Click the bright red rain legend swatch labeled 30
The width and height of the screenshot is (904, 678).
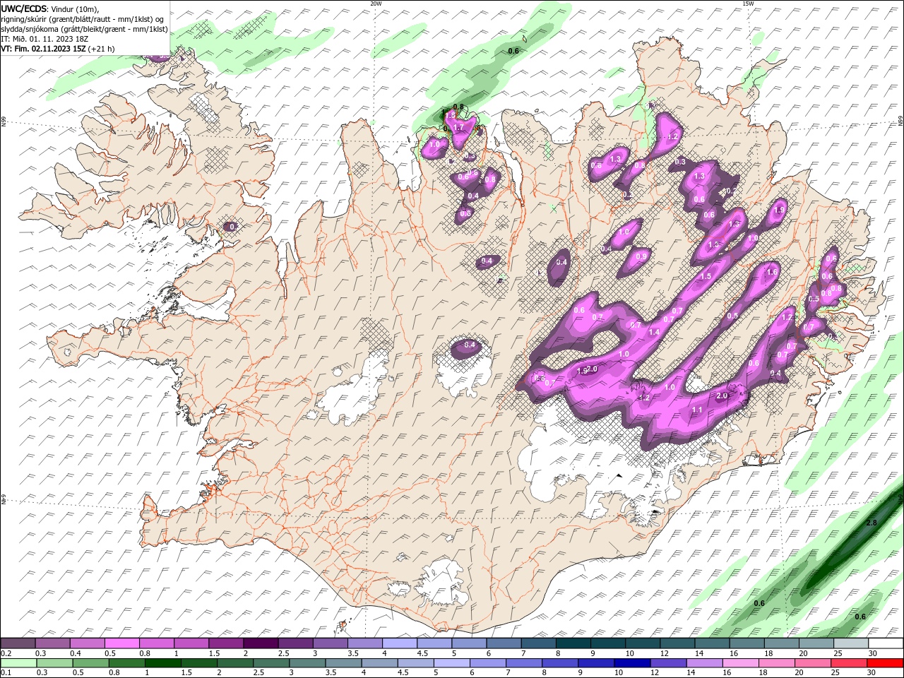point(886,663)
